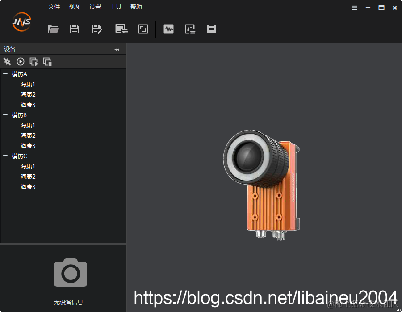Open the 视图 menu

point(74,7)
